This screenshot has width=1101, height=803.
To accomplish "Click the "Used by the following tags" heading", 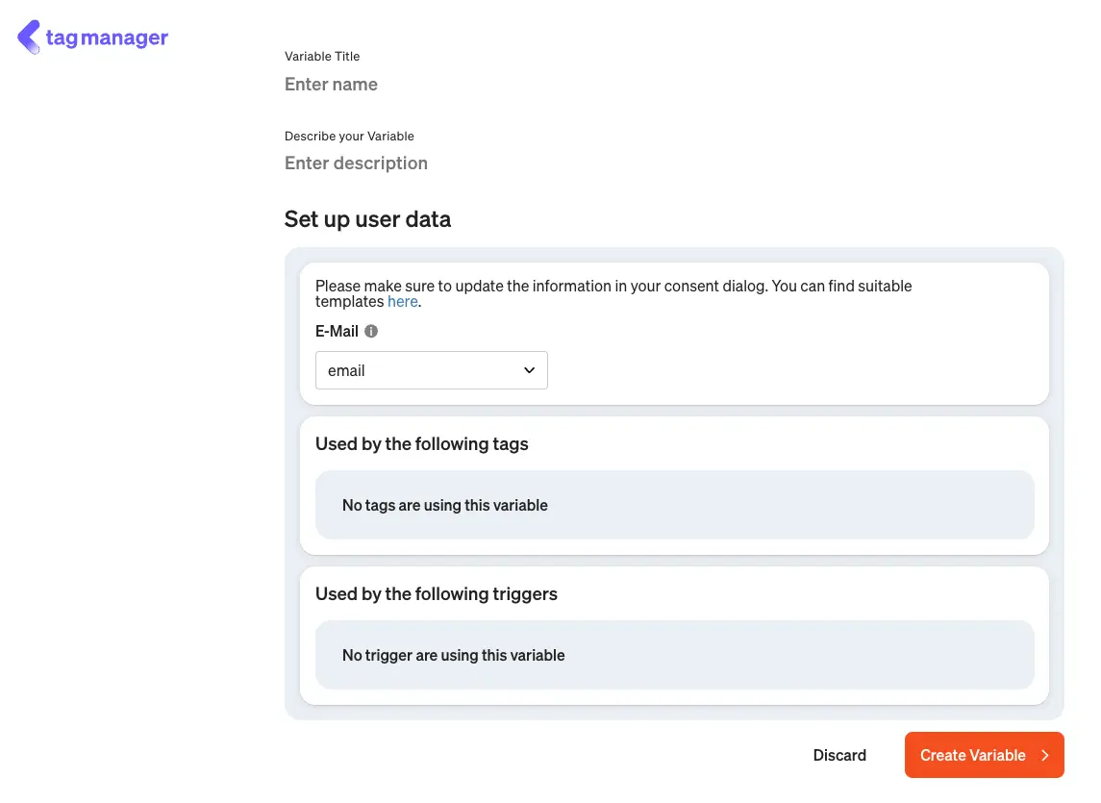I will (421, 443).
